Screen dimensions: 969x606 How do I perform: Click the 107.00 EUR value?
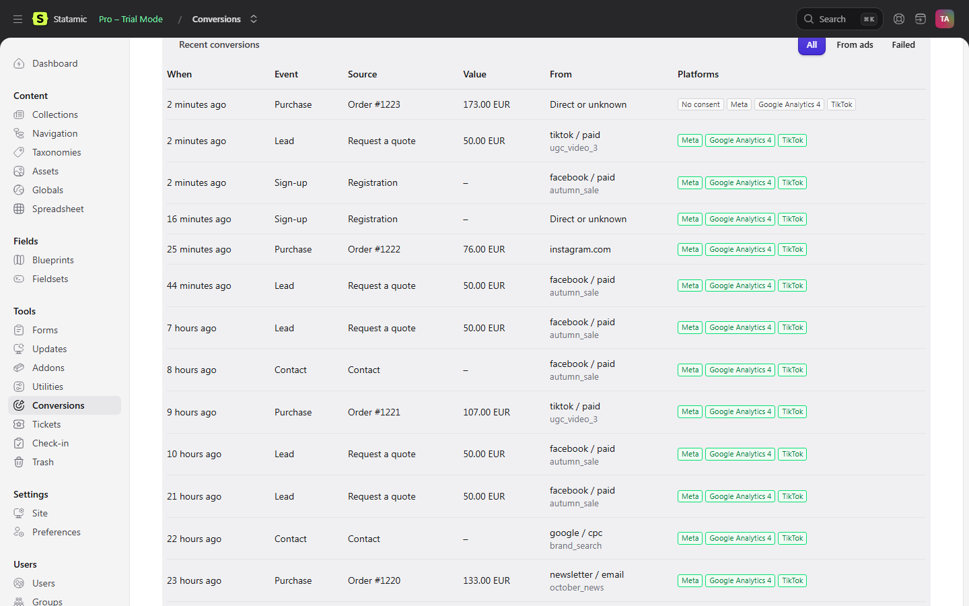point(487,412)
